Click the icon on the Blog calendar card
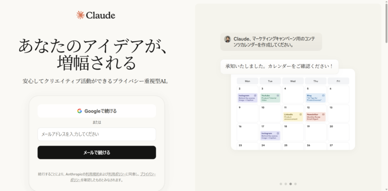 (x=323, y=95)
